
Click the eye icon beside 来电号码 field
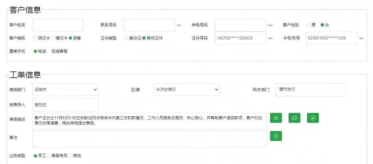270,25
